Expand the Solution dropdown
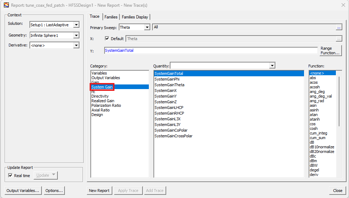 coord(76,25)
